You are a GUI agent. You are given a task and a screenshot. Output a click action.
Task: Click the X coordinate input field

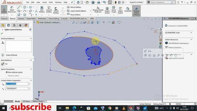[17, 84]
